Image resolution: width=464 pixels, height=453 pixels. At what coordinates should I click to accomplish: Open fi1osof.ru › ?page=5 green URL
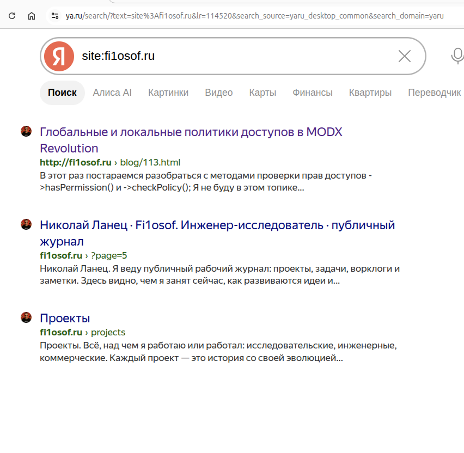pyautogui.click(x=83, y=255)
